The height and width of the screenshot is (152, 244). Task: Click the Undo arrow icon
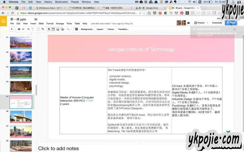click(x=24, y=29)
